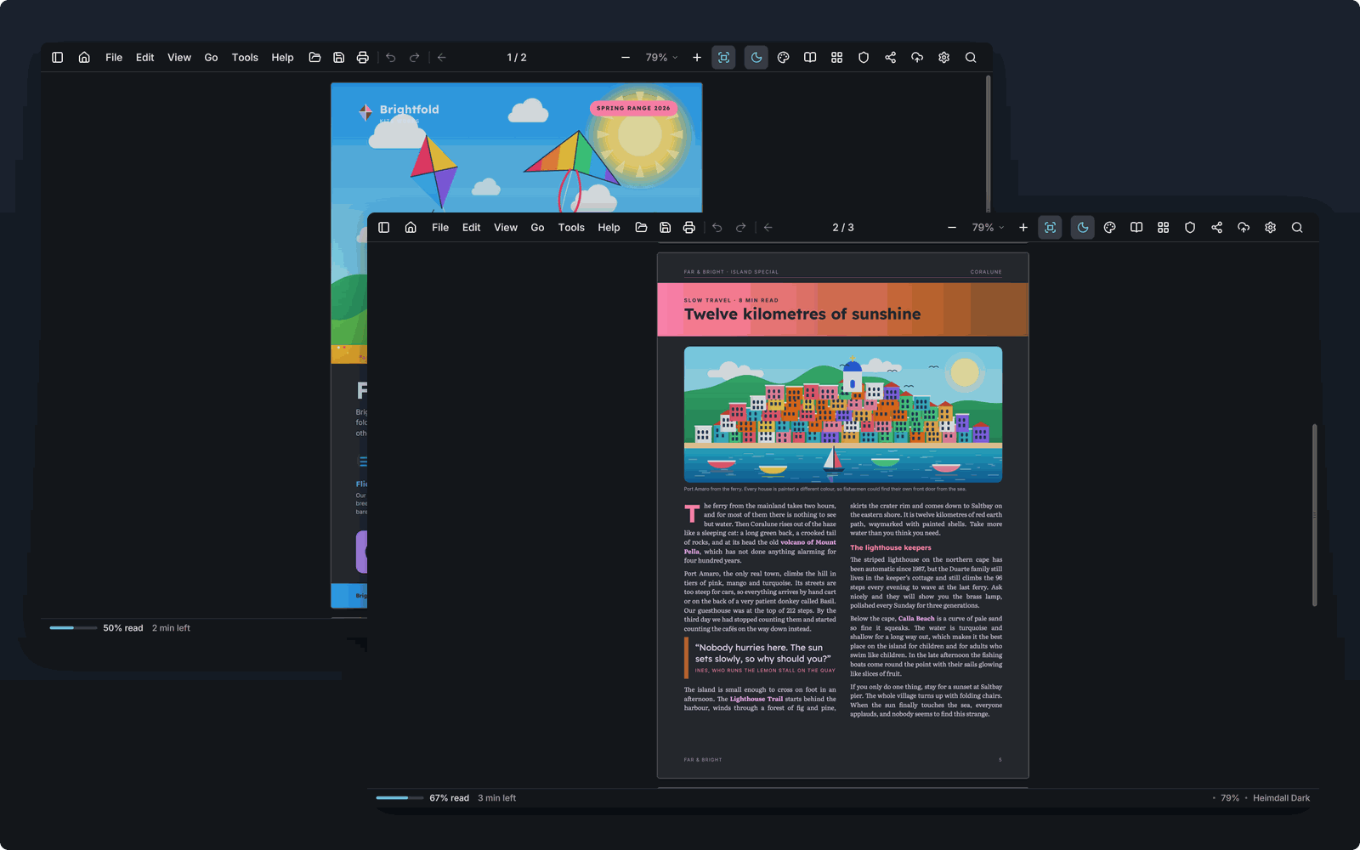
Task: Open a file using front window folder icon
Action: click(641, 228)
